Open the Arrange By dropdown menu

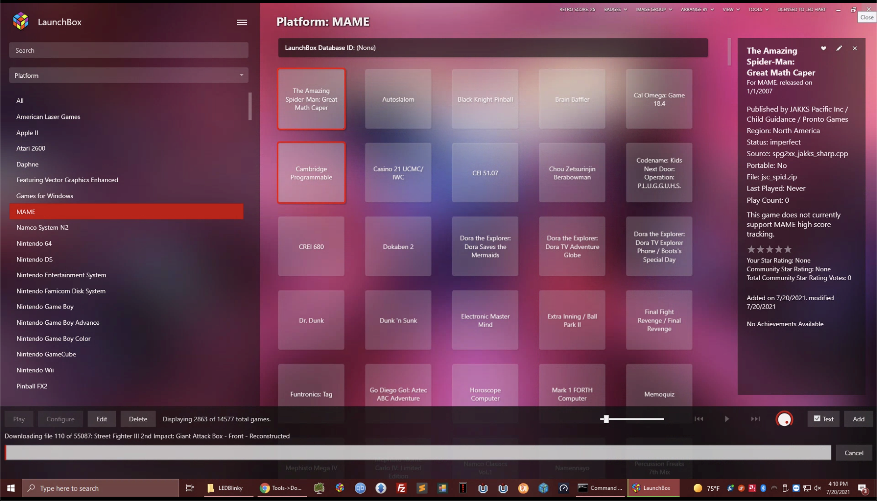[x=697, y=9]
